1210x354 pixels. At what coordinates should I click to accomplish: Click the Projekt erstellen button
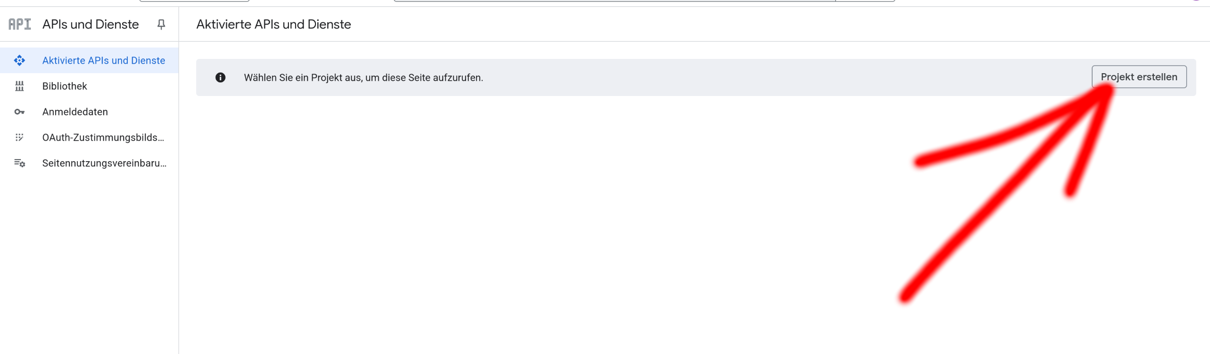[1139, 77]
